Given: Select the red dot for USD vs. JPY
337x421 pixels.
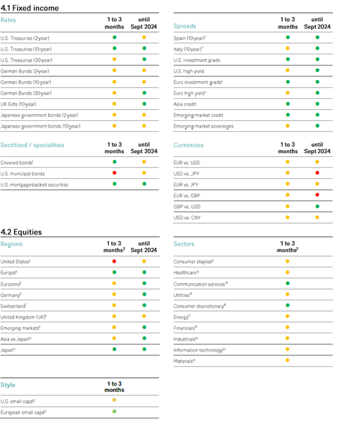Looking at the screenshot, I should point(317,173).
